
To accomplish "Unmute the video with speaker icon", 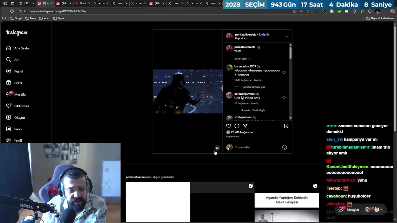I will click(217, 148).
